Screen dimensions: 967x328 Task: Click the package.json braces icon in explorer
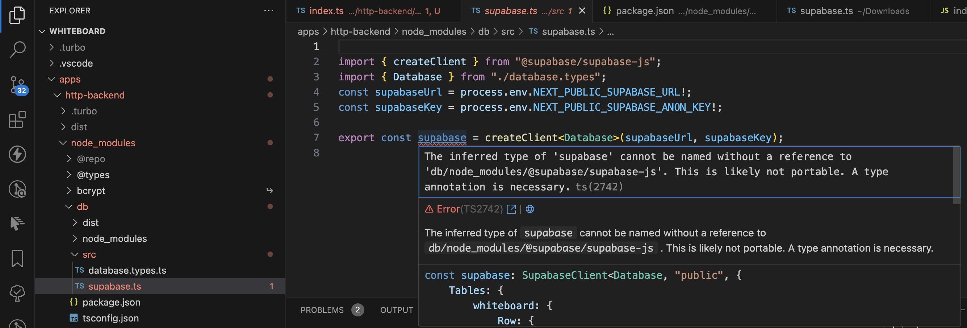(x=74, y=302)
